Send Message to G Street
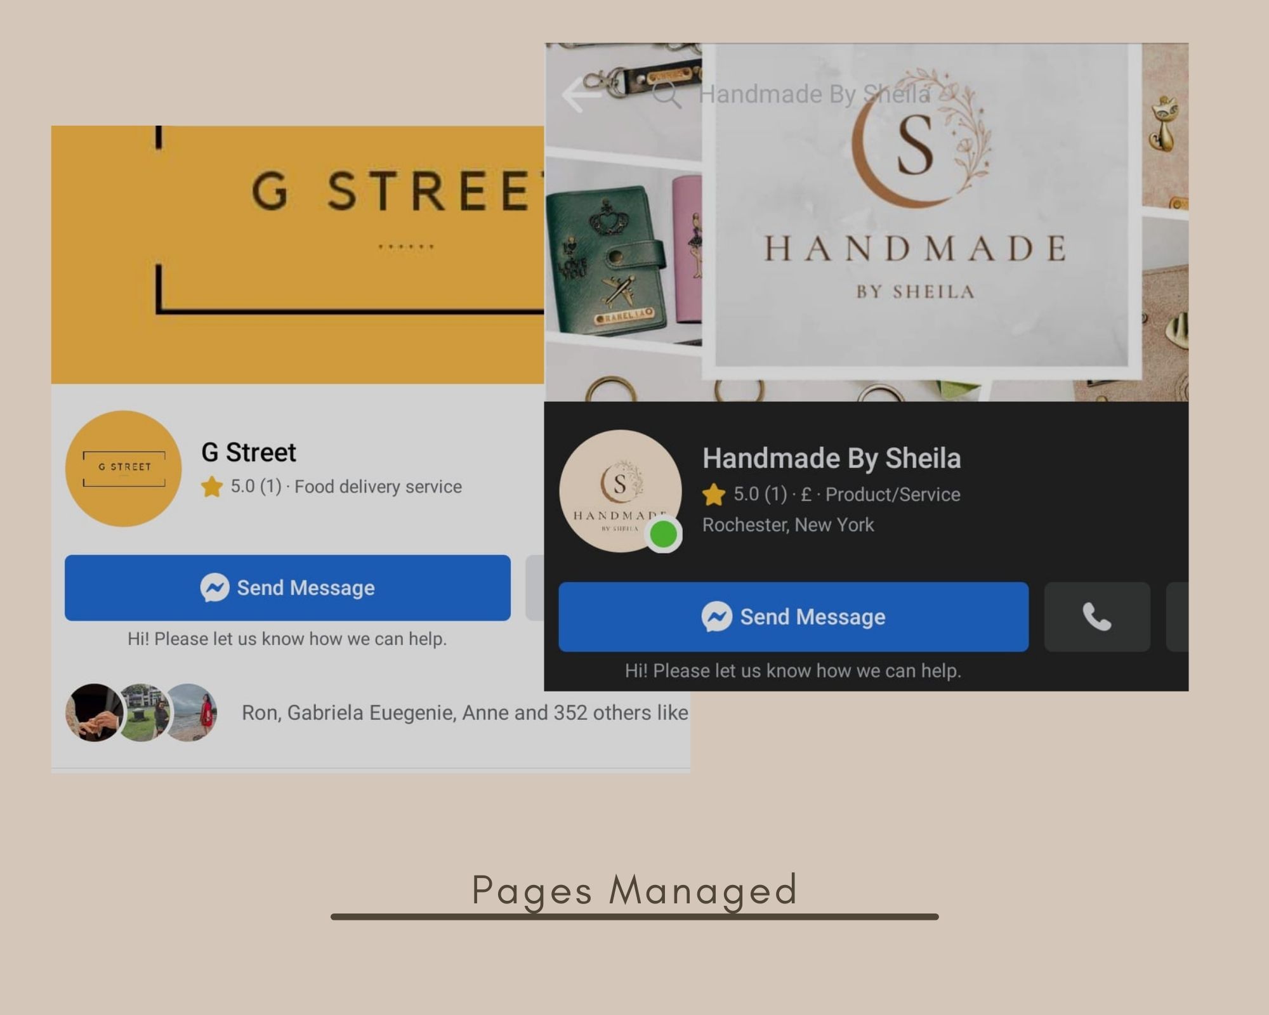1269x1015 pixels. pyautogui.click(x=287, y=588)
